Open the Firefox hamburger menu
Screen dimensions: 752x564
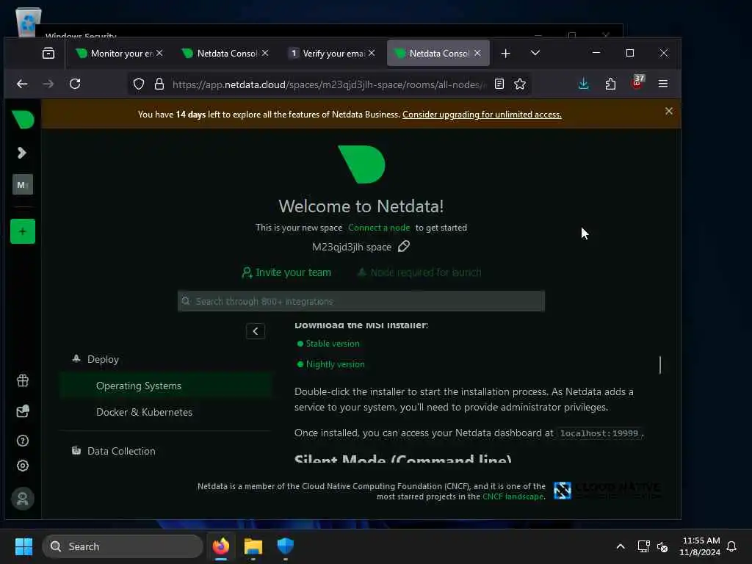663,84
